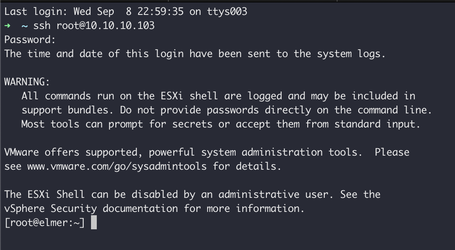Click the green prompt arrow icon
Screen dimensions: 455x250
(7, 26)
